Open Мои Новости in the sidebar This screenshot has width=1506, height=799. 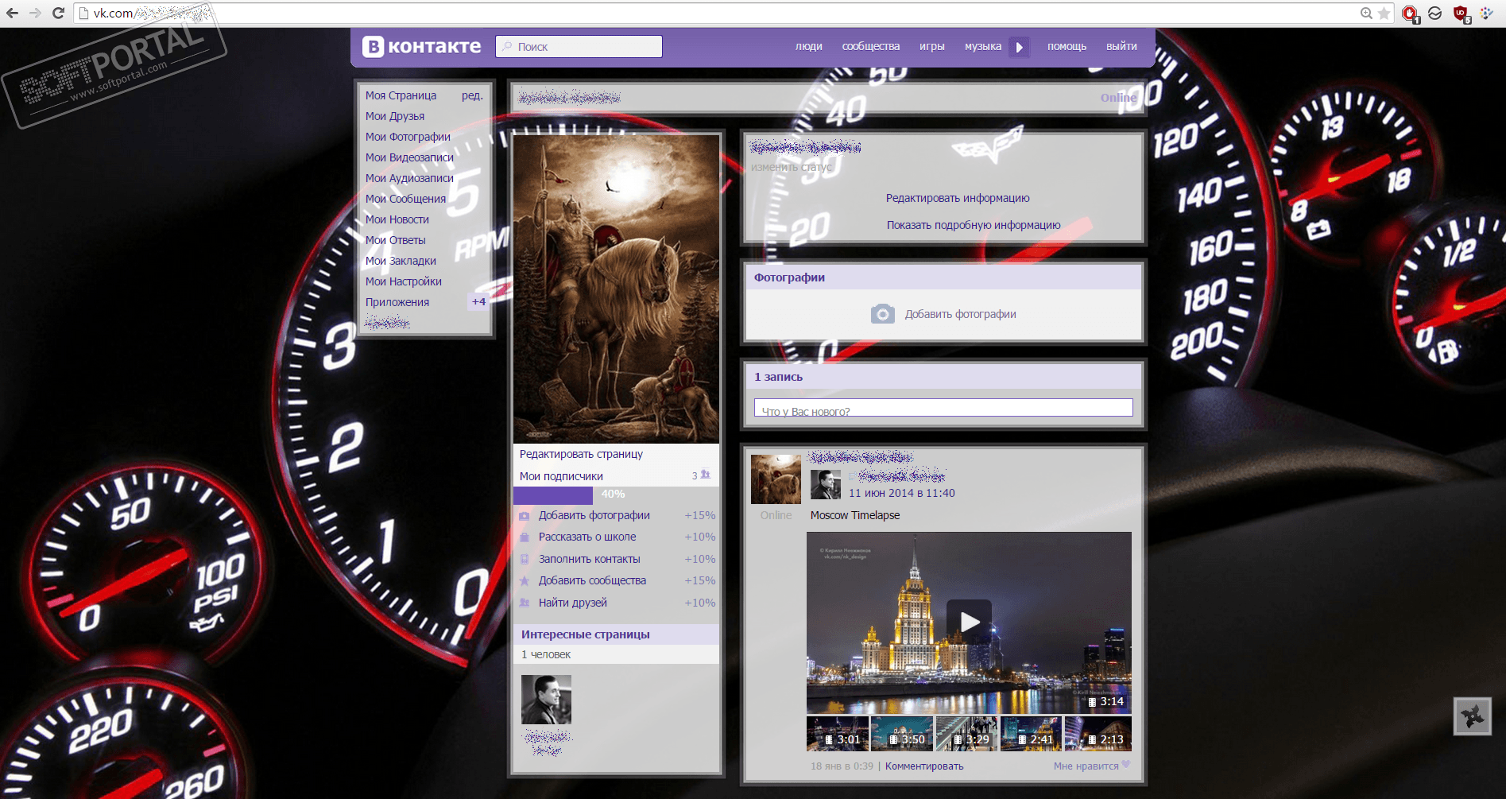[x=397, y=219]
